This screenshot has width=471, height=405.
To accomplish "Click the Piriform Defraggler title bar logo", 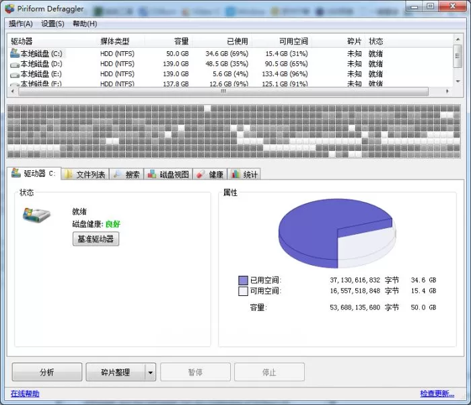I will point(9,9).
